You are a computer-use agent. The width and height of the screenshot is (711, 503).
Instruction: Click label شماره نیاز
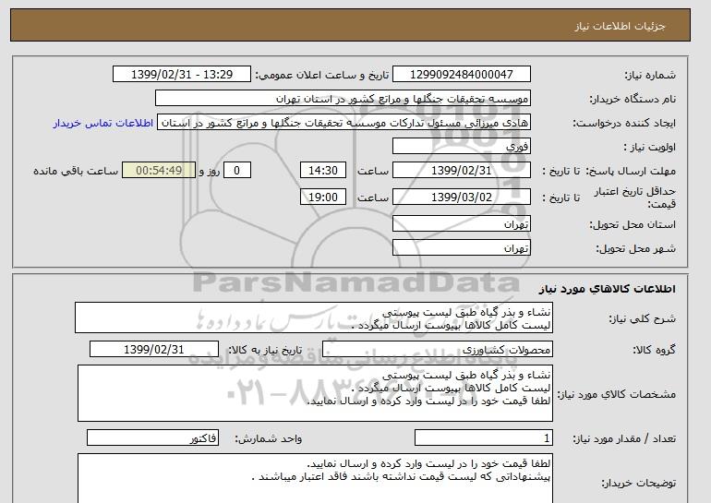pyautogui.click(x=650, y=75)
